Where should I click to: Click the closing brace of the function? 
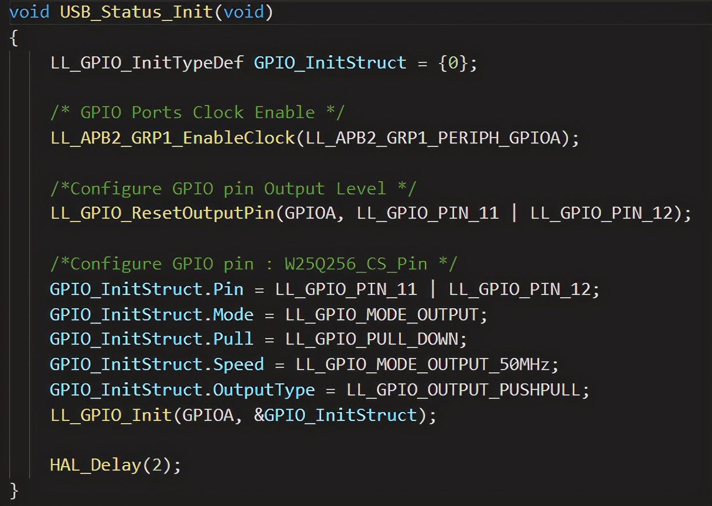[x=14, y=489]
